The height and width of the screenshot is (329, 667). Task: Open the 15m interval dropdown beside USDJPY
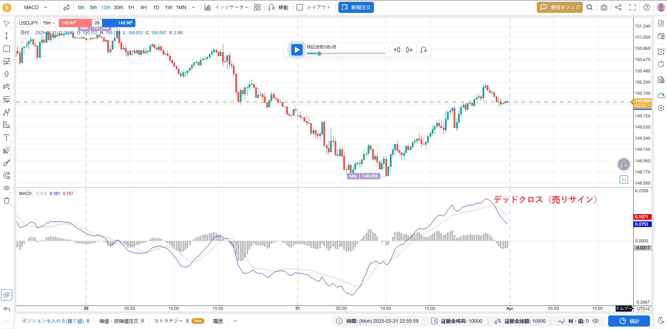(49, 23)
